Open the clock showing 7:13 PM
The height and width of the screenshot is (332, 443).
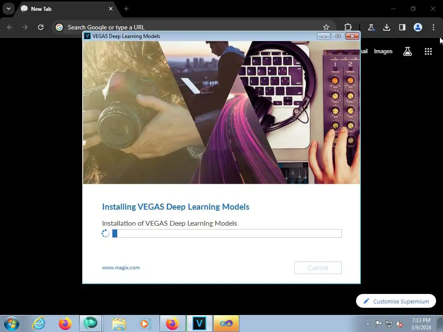(x=421, y=324)
